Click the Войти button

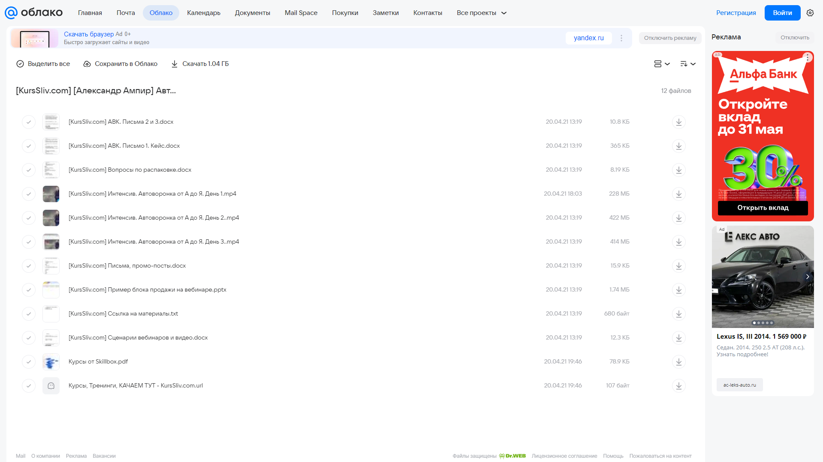point(782,13)
